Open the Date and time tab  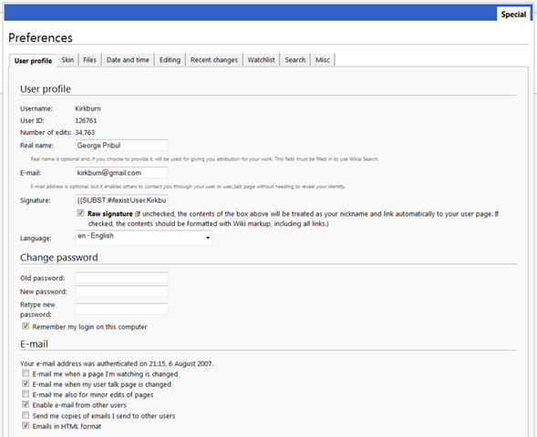point(128,60)
